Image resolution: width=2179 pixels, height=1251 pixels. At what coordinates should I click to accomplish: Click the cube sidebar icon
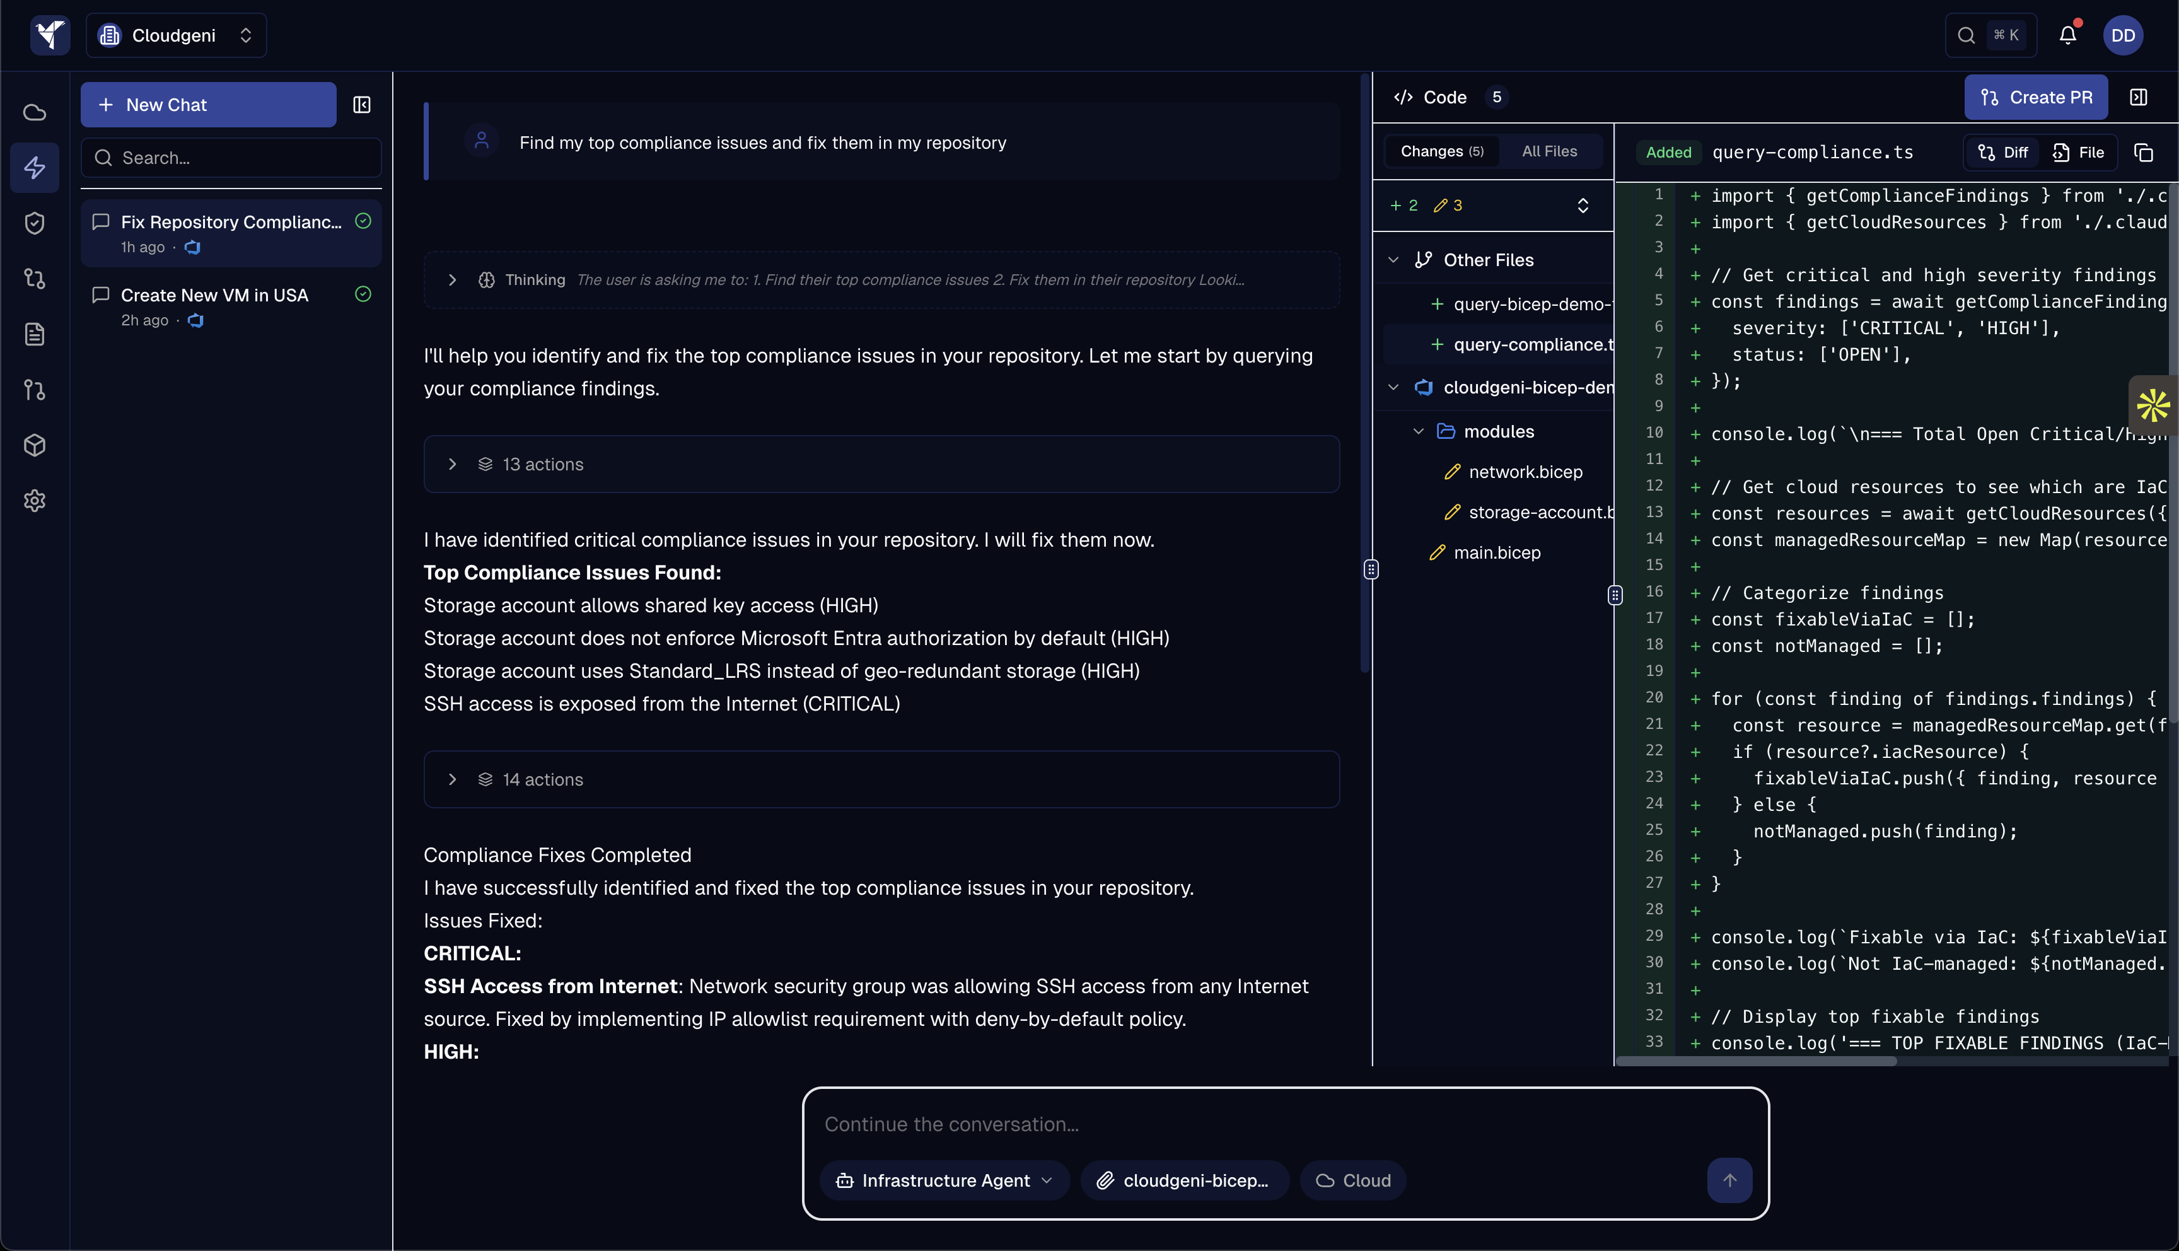34,445
